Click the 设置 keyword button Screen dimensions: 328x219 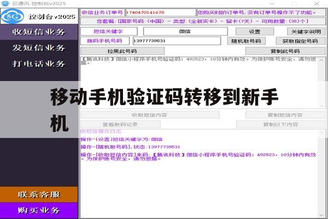(255, 32)
